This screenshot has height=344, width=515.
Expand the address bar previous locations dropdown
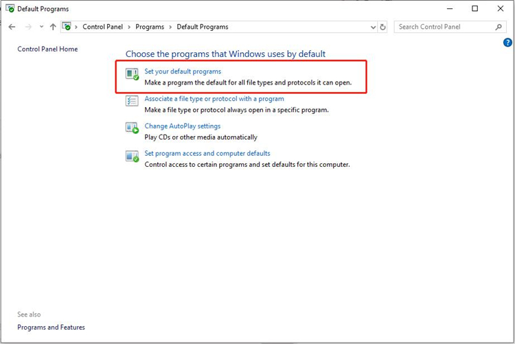pyautogui.click(x=373, y=27)
